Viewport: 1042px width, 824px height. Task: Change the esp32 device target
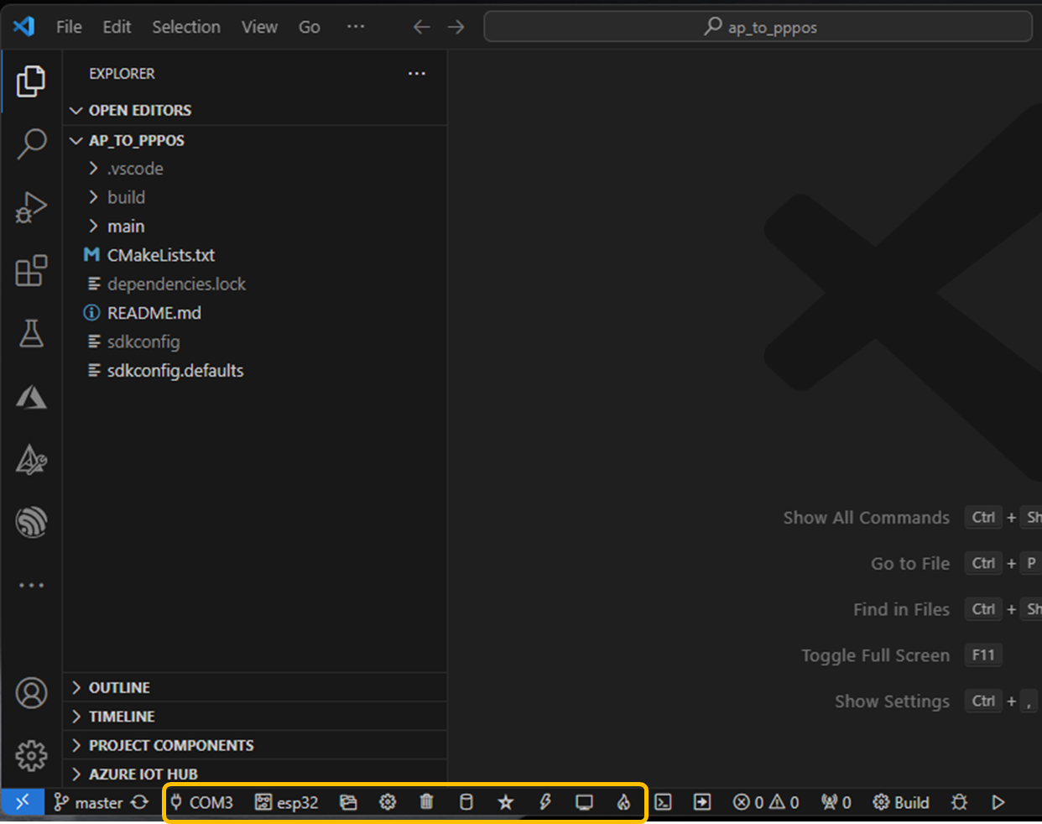click(x=287, y=802)
